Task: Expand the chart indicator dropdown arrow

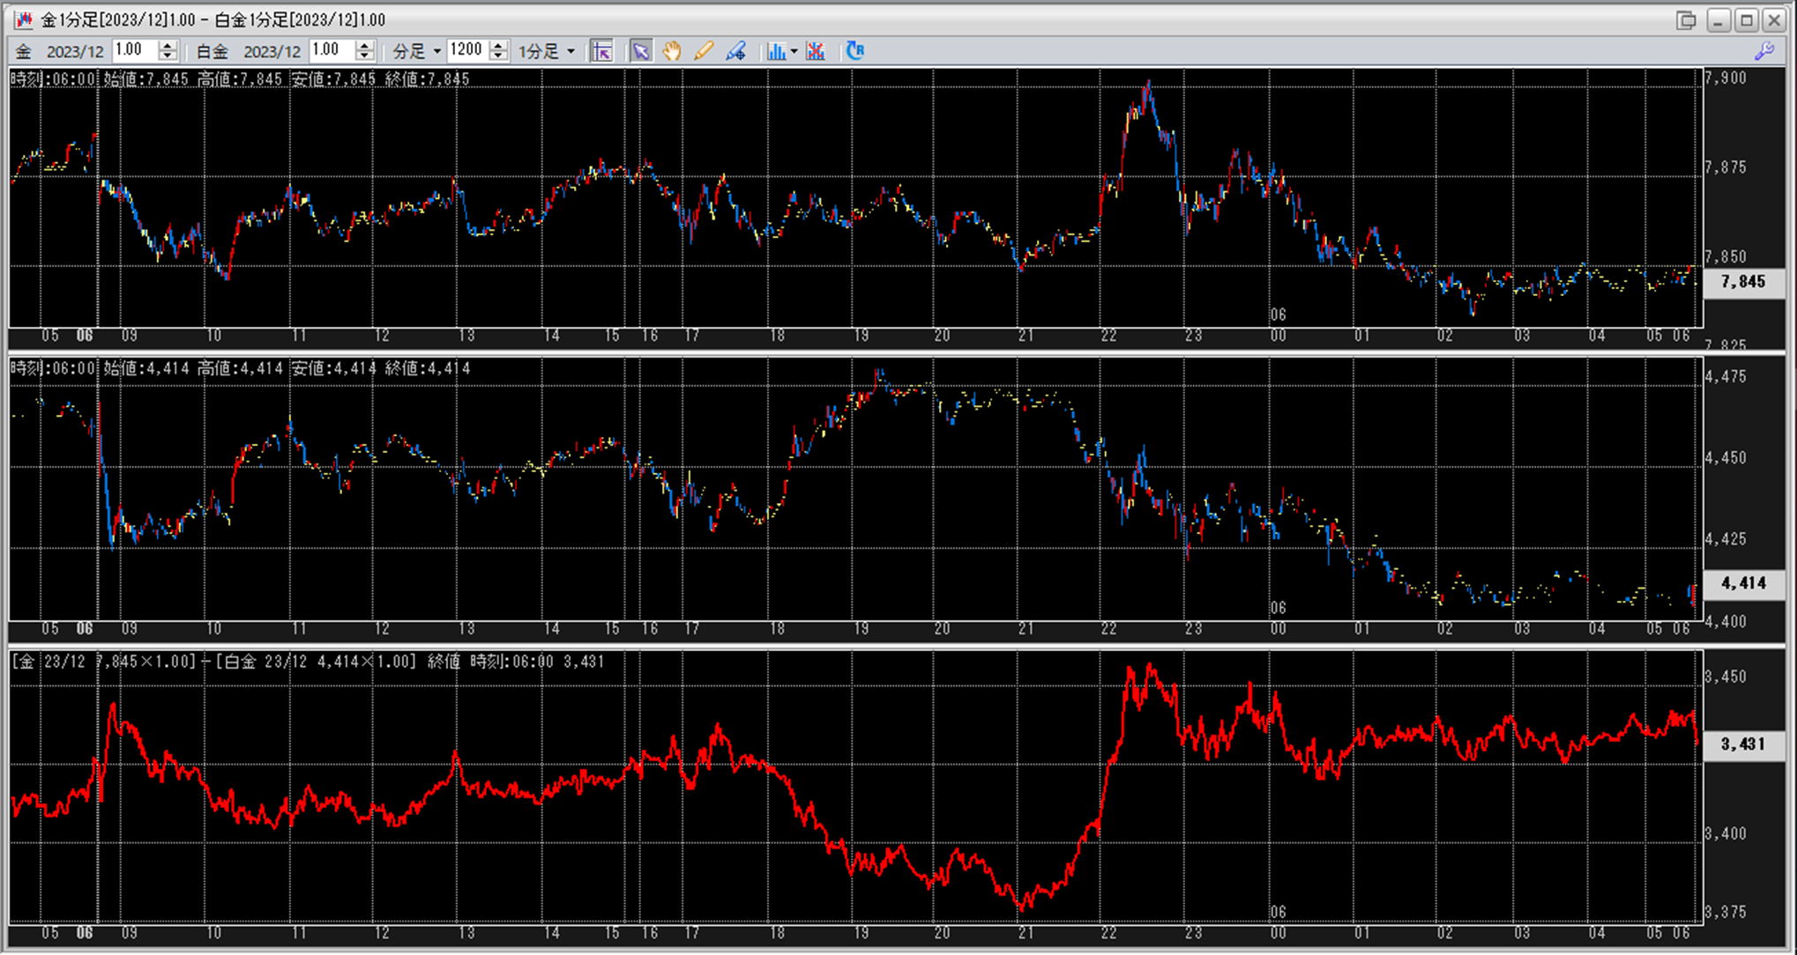Action: 794,51
